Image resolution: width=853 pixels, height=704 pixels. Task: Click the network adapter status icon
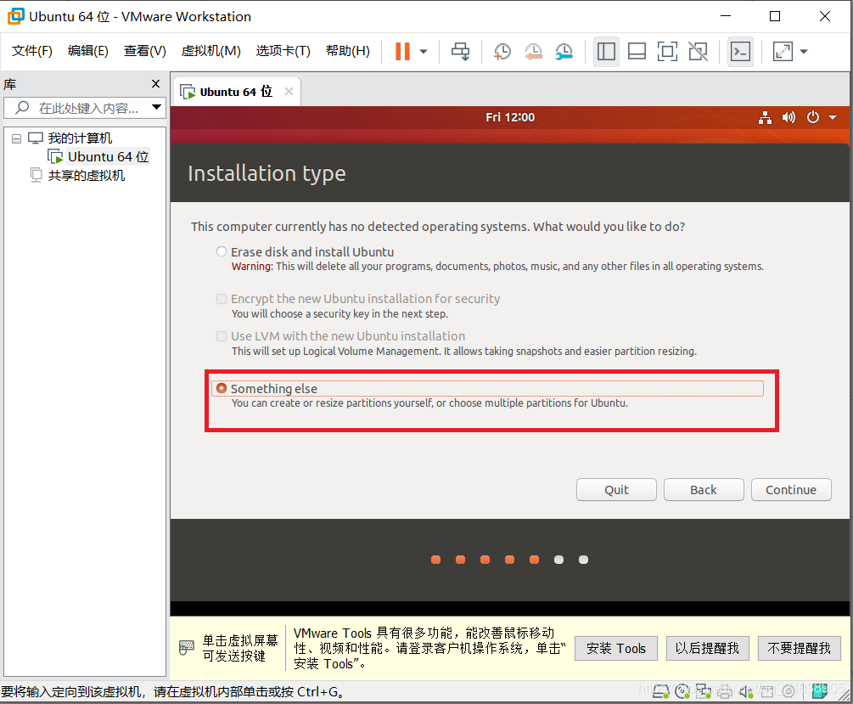click(703, 691)
